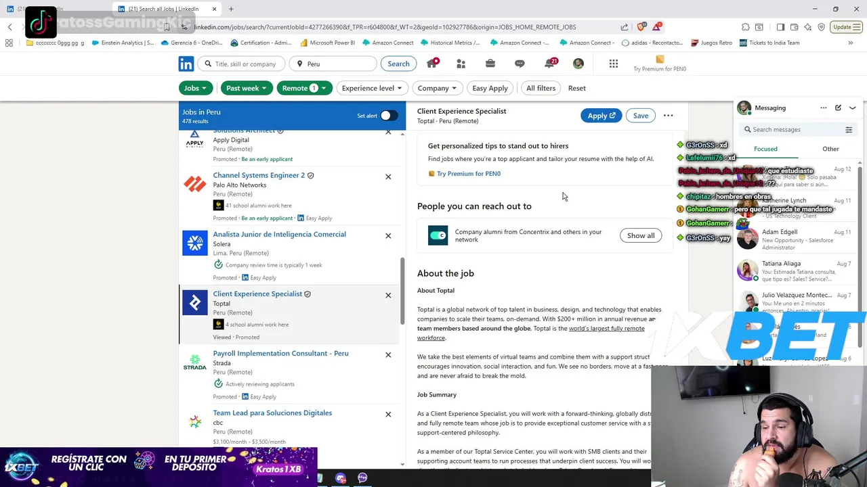The height and width of the screenshot is (487, 867).
Task: Open world's largest fully remote workforce link
Action: click(530, 333)
